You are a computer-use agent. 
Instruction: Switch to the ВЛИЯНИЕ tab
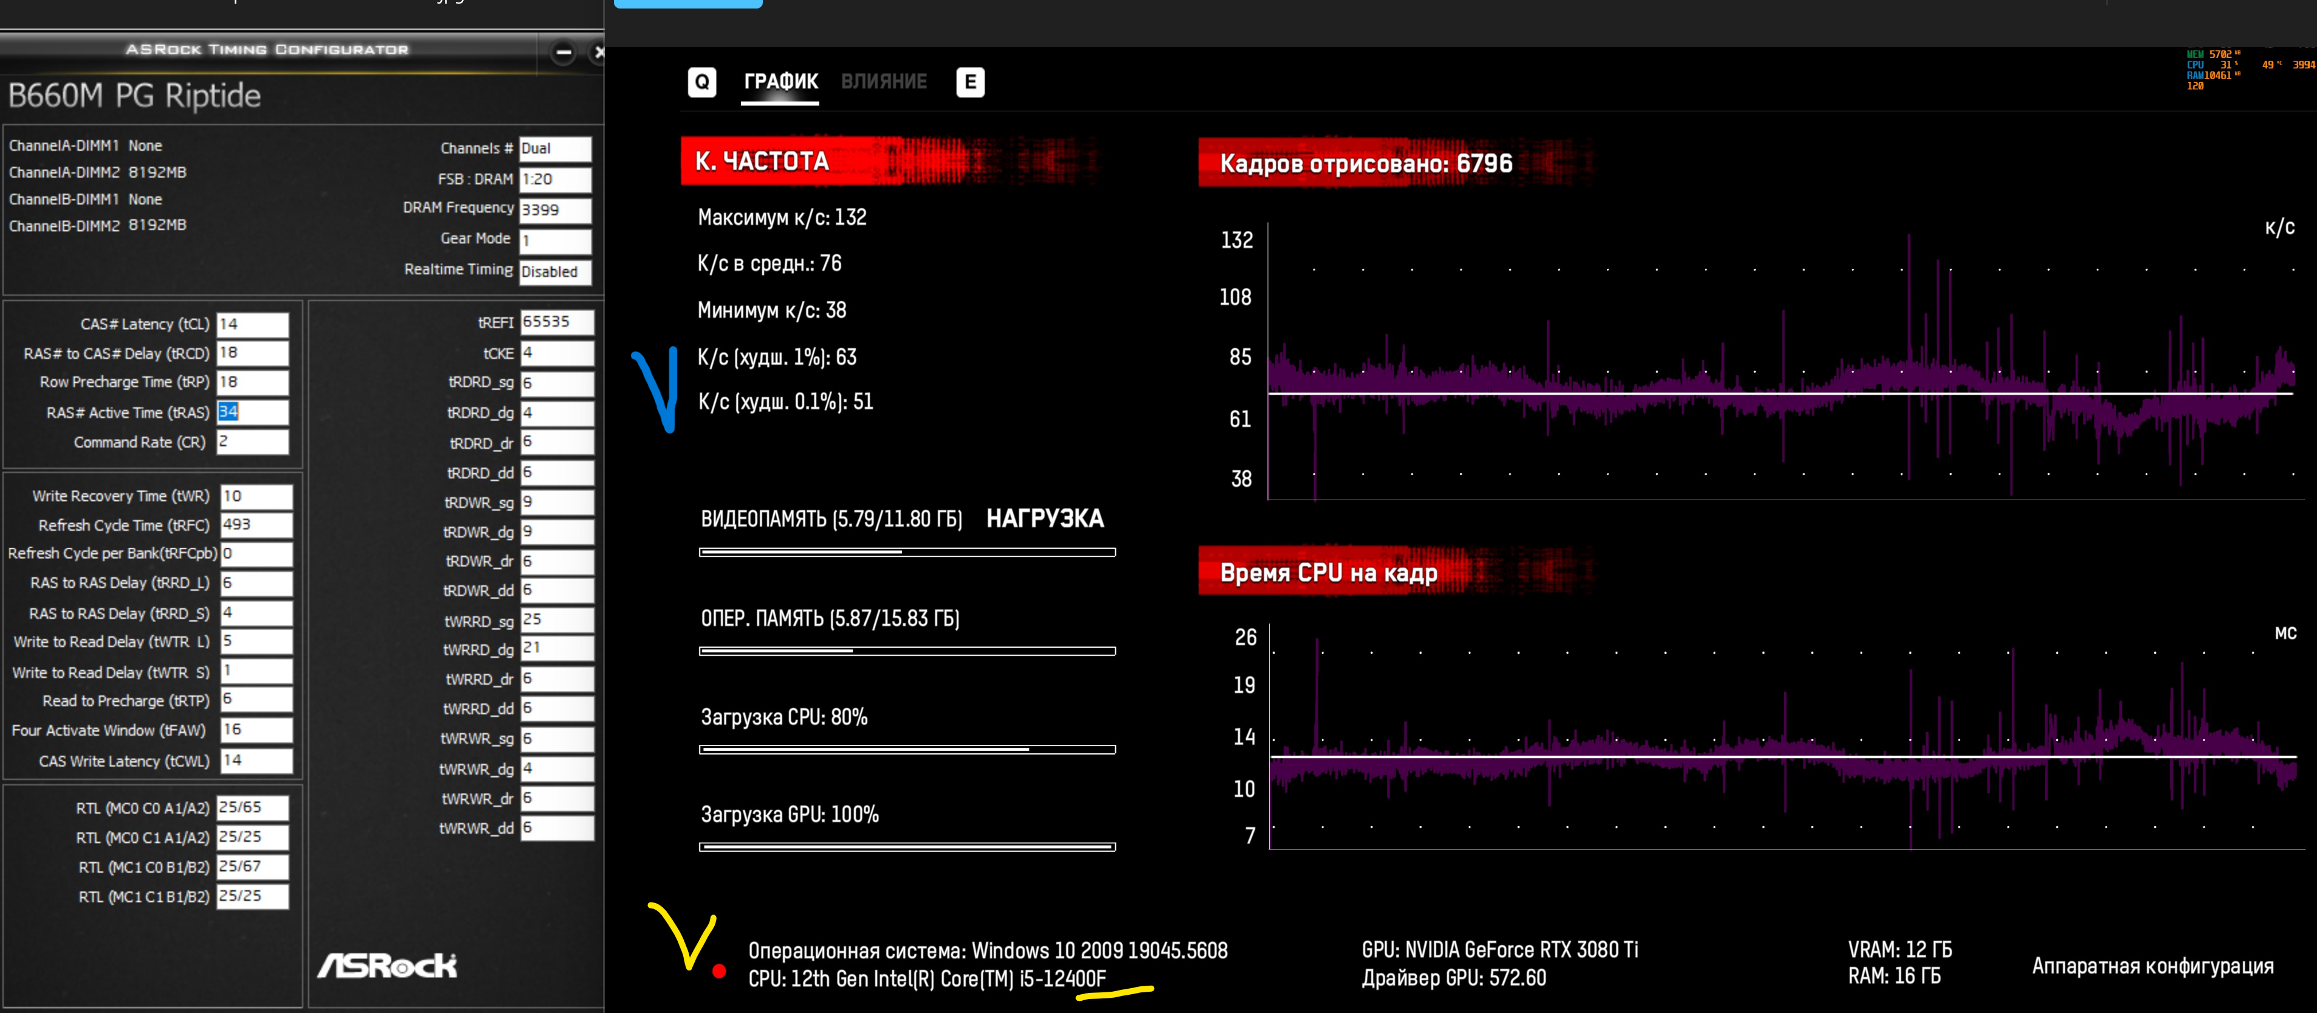883,82
